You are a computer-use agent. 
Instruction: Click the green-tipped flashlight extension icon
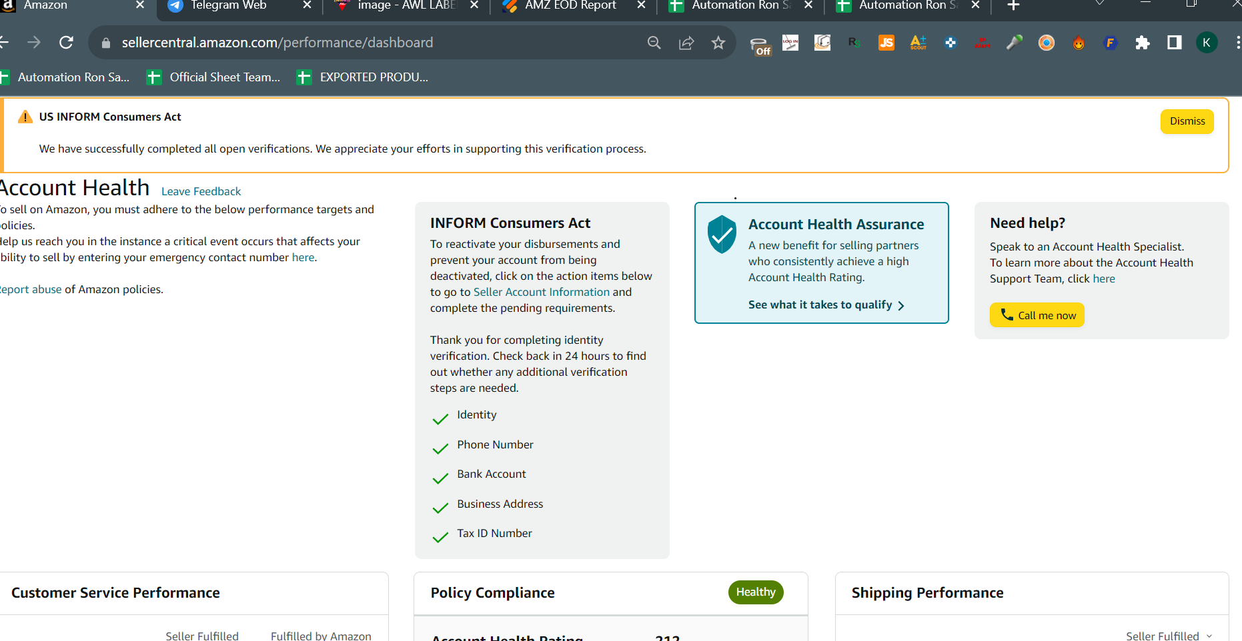click(x=1015, y=43)
